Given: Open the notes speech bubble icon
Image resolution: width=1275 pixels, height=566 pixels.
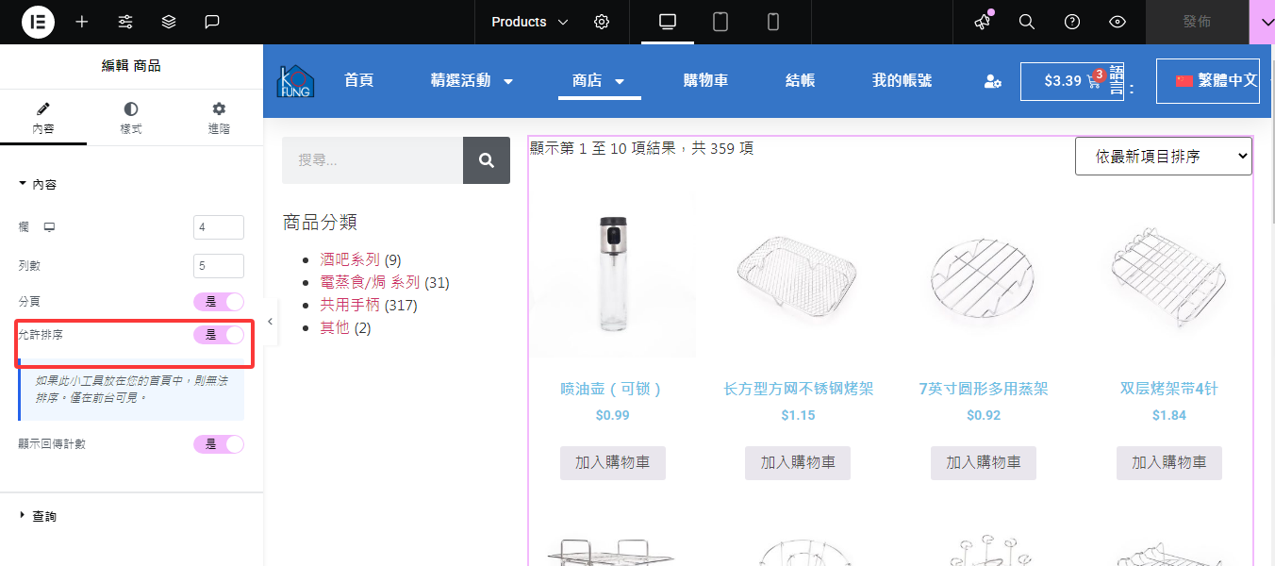Looking at the screenshot, I should (212, 22).
